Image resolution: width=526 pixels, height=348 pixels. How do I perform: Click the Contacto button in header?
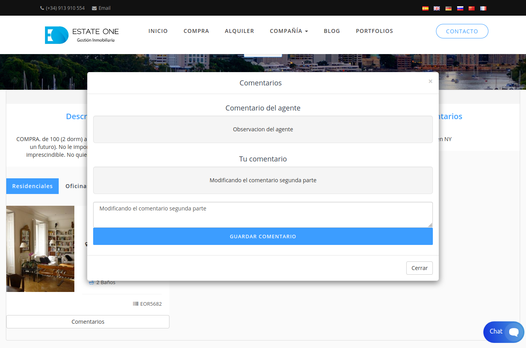pos(462,31)
